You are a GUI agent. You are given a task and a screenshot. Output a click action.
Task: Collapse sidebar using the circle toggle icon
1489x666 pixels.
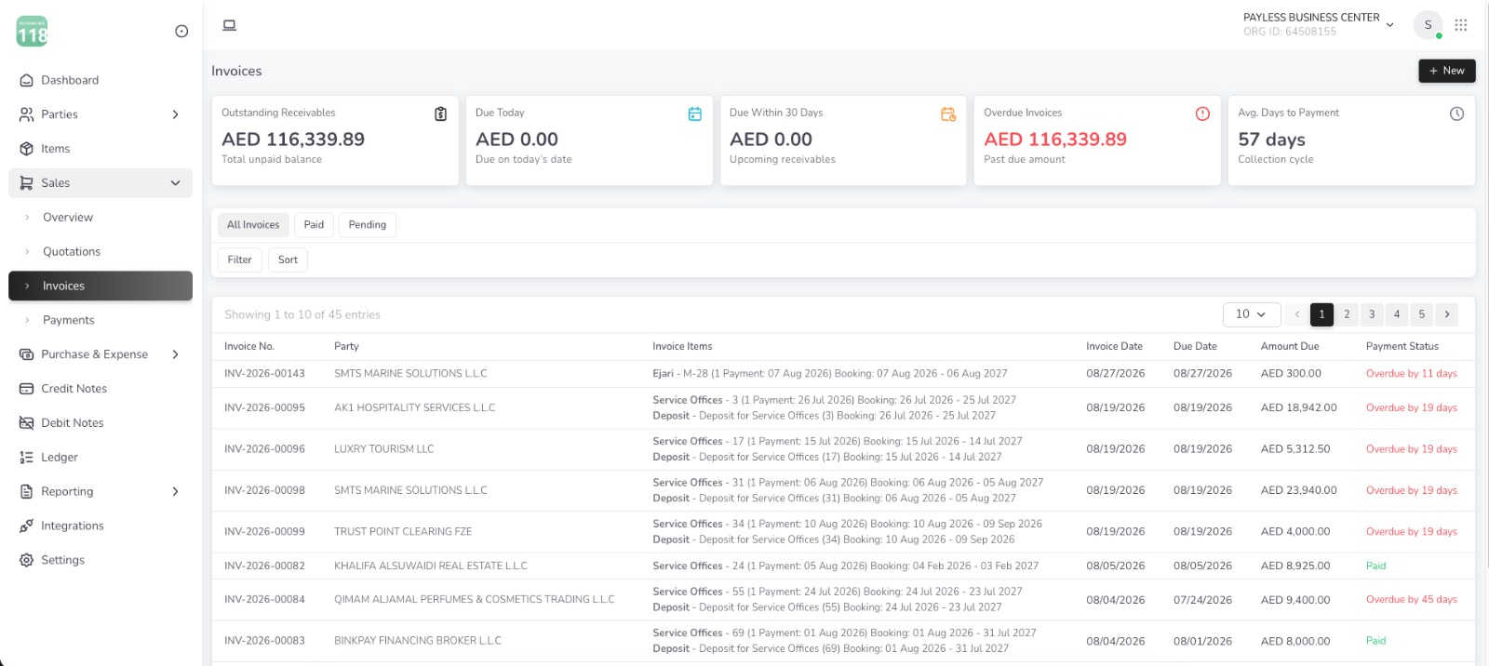(x=181, y=32)
